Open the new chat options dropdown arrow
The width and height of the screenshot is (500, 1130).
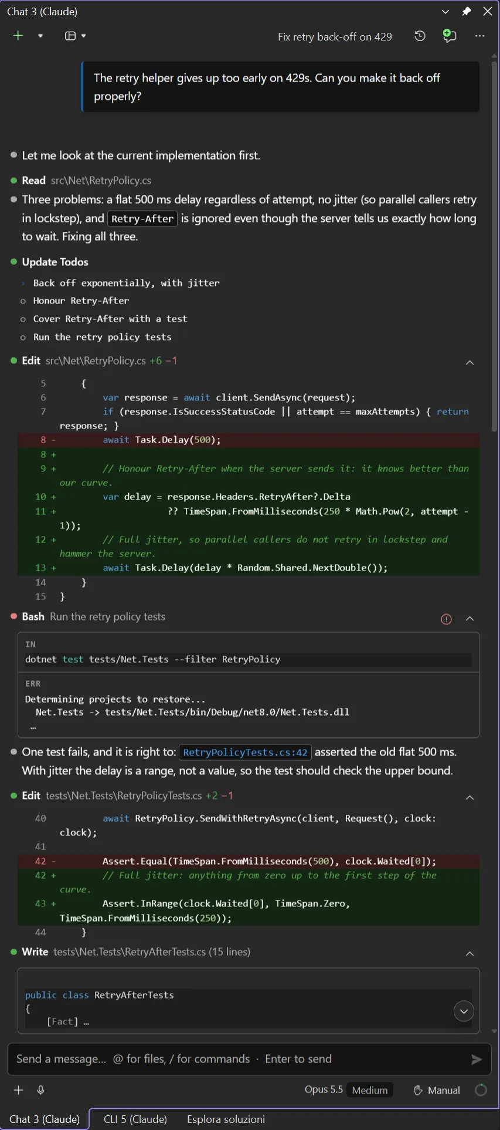coord(40,36)
